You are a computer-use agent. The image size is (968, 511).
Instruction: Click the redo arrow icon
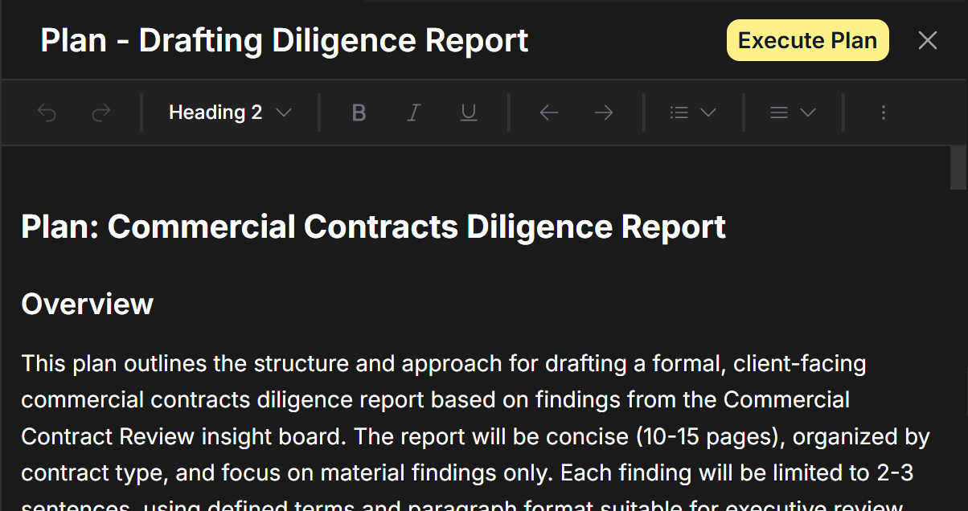pos(101,113)
